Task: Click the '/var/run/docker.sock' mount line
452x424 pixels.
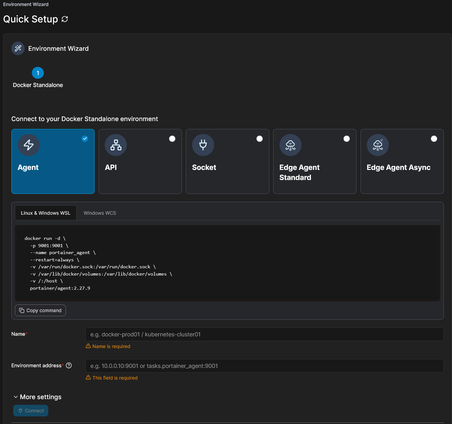Action: pos(93,267)
